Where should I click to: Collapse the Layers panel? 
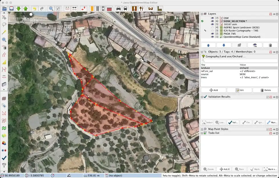(x=202, y=14)
